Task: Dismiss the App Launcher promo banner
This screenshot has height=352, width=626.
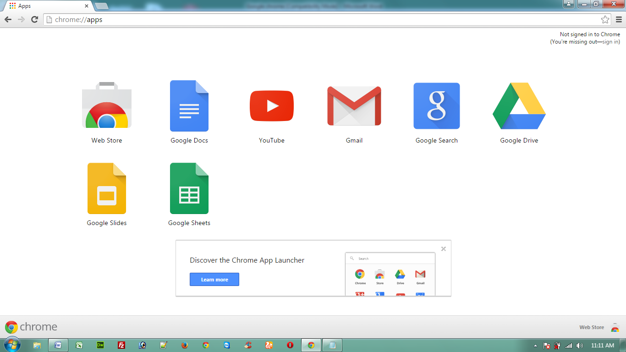Action: tap(443, 249)
